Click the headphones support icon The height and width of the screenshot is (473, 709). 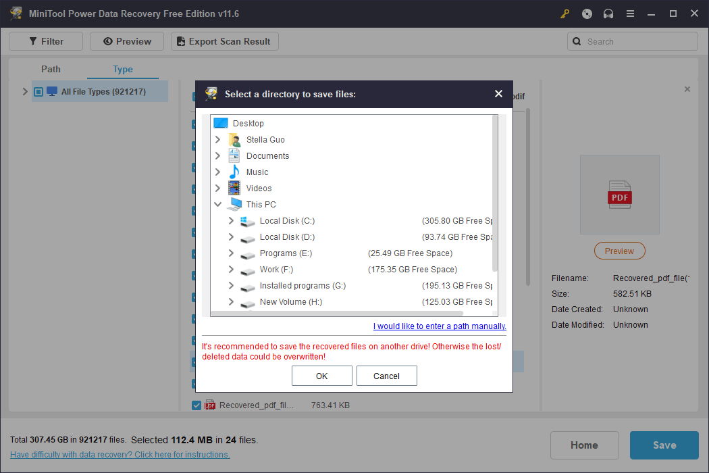tap(608, 14)
